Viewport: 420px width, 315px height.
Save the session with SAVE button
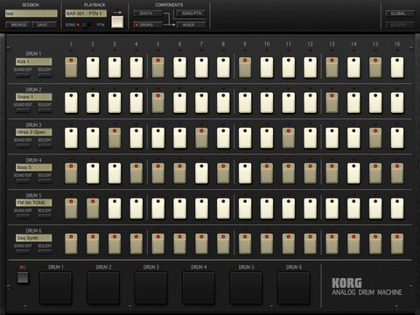pyautogui.click(x=45, y=24)
